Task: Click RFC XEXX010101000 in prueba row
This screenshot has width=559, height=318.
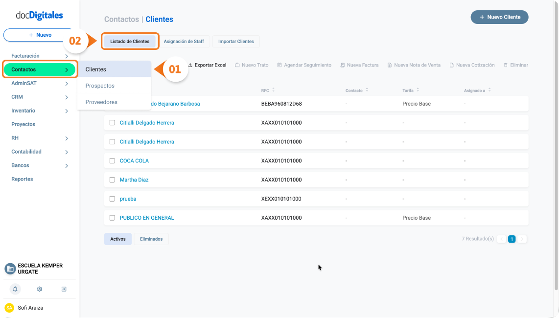Action: tap(281, 199)
